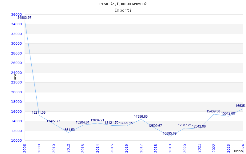Click x-axis year 2010
Screen dimensions: 246x154
(54, 148)
